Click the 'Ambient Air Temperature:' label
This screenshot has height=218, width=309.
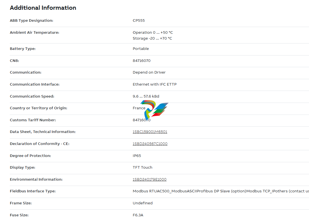coord(35,33)
